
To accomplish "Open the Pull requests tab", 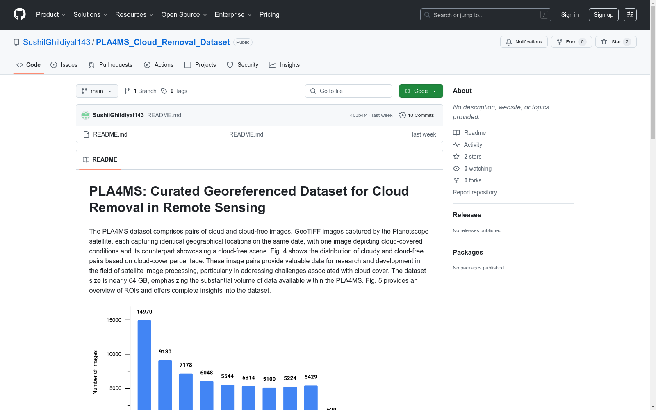I will click(x=110, y=65).
